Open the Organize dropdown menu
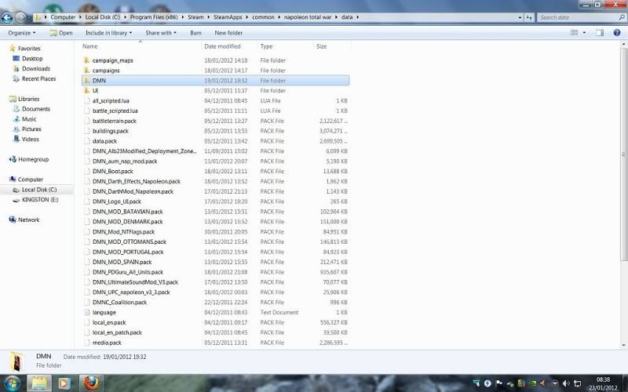Image resolution: width=628 pixels, height=392 pixels. [x=21, y=33]
